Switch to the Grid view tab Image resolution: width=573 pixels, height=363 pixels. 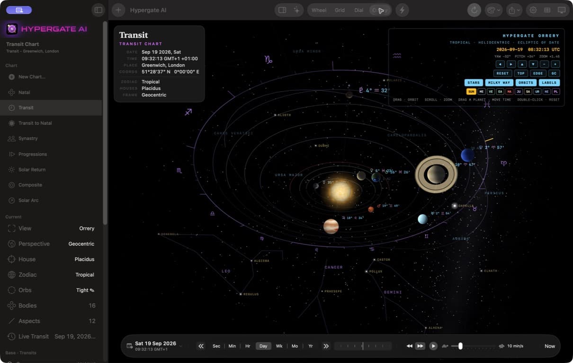click(x=340, y=10)
